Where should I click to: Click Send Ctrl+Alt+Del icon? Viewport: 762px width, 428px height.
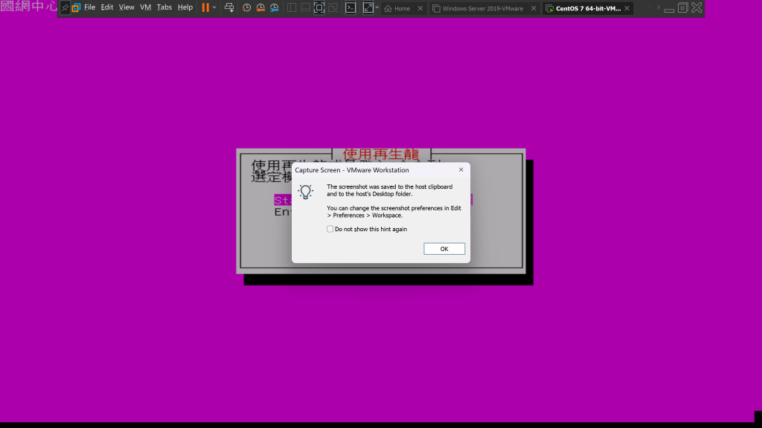point(229,7)
